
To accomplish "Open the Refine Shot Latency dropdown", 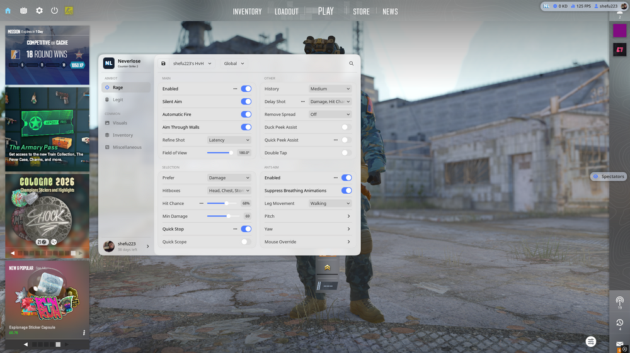I will point(229,140).
